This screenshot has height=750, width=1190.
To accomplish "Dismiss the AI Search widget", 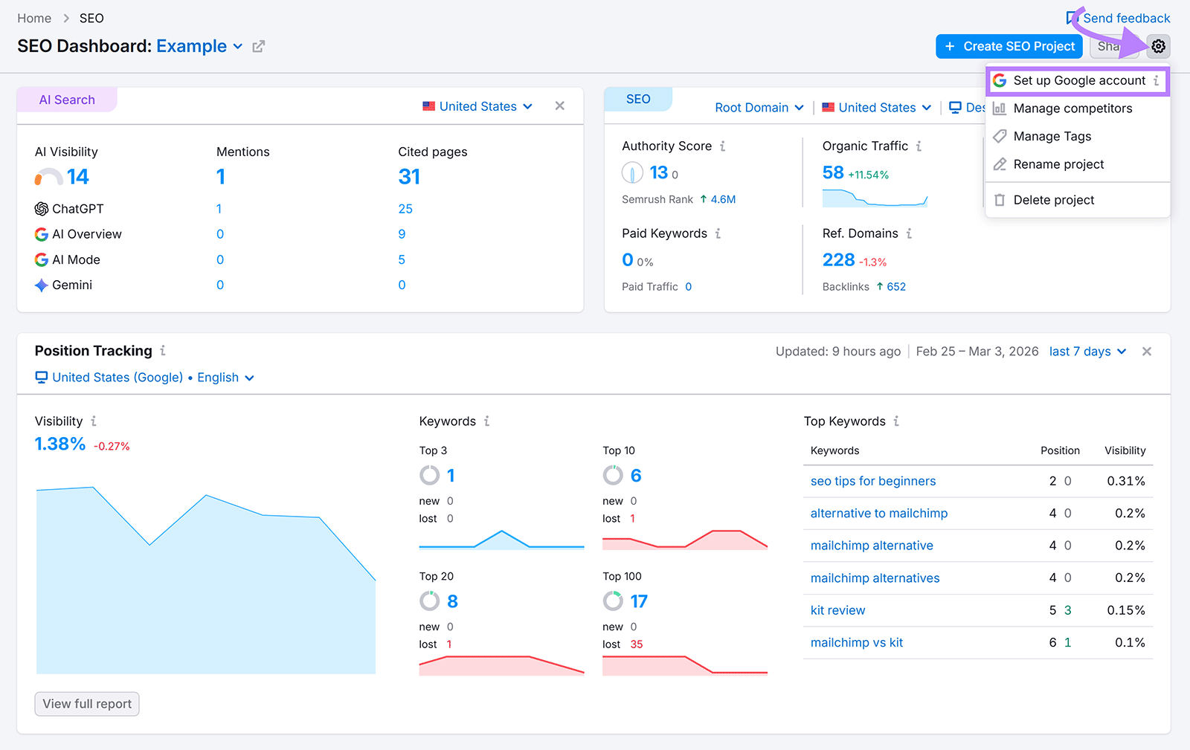I will (559, 106).
